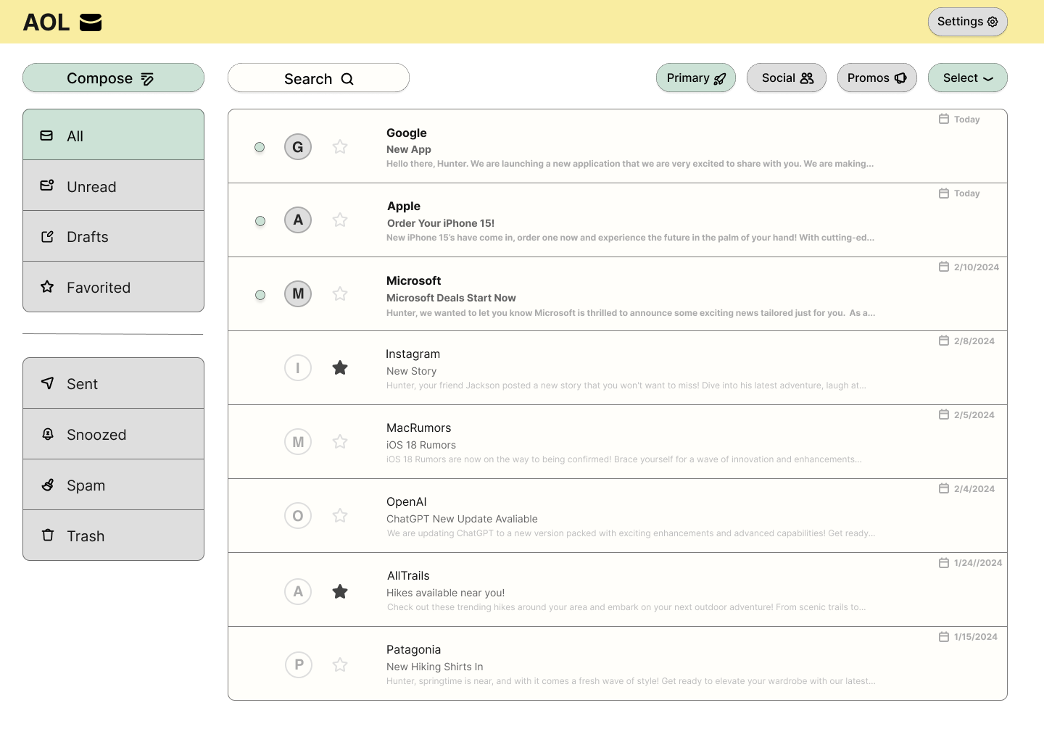Open the Drafts folder
The width and height of the screenshot is (1044, 742).
coord(113,236)
